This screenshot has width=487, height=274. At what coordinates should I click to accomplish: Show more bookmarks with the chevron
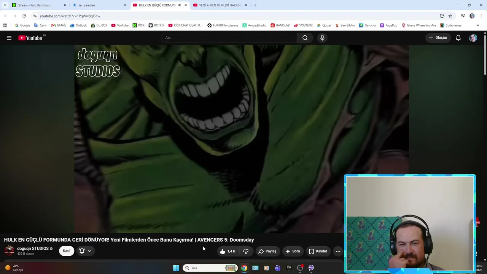[477, 25]
